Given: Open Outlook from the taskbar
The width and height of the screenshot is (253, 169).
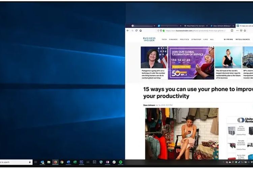Looking at the screenshot, I should click(x=42, y=162).
